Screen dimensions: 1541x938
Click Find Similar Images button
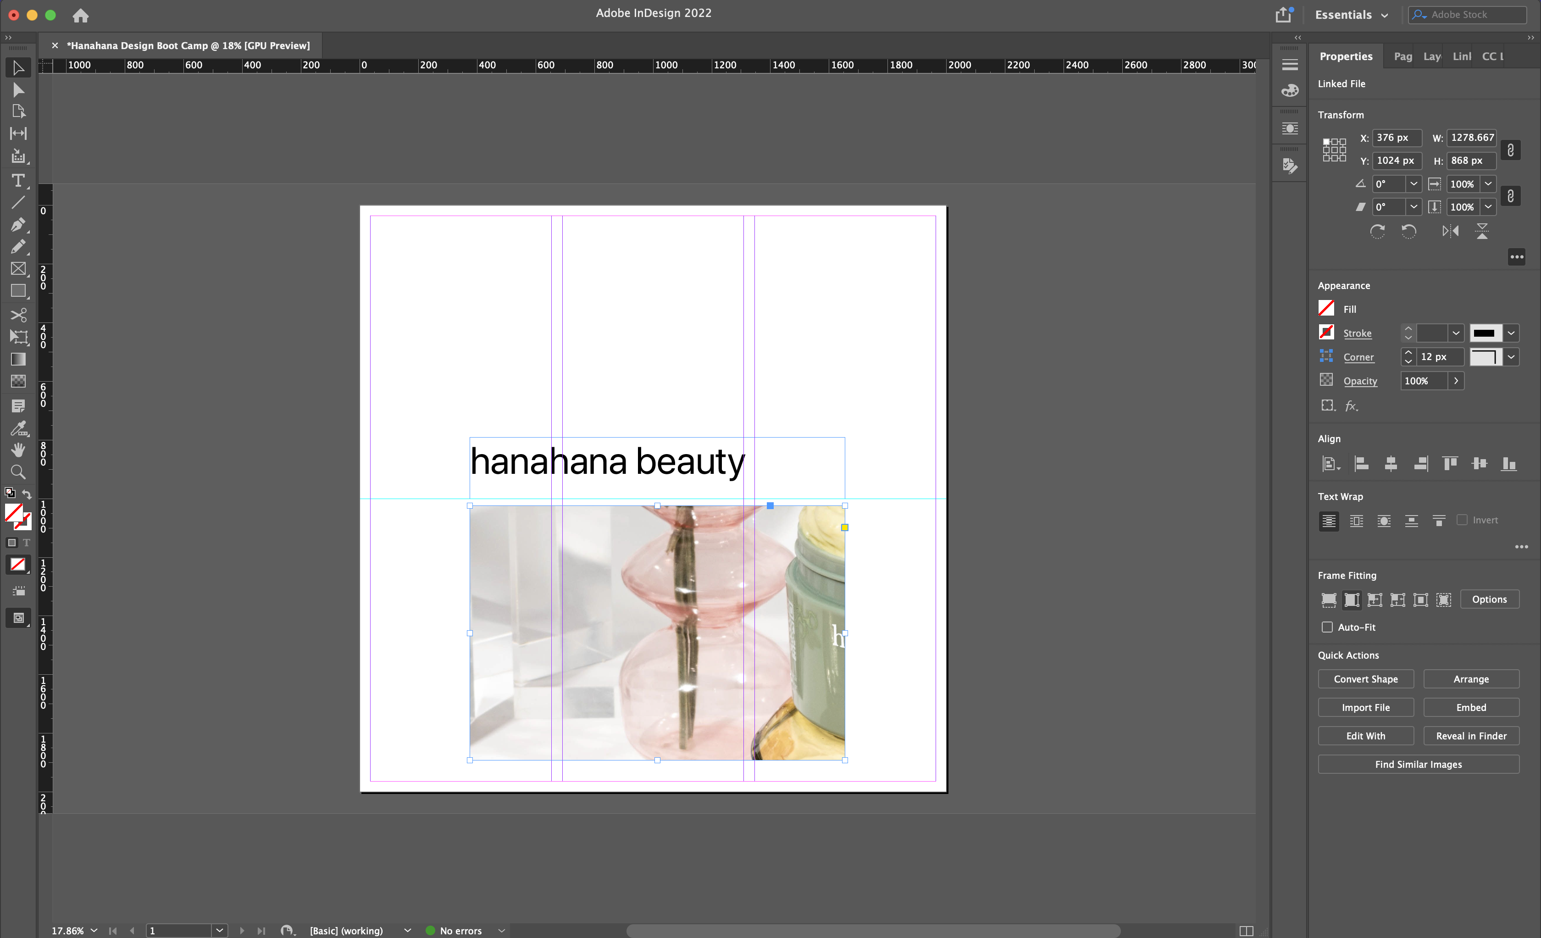click(x=1418, y=764)
